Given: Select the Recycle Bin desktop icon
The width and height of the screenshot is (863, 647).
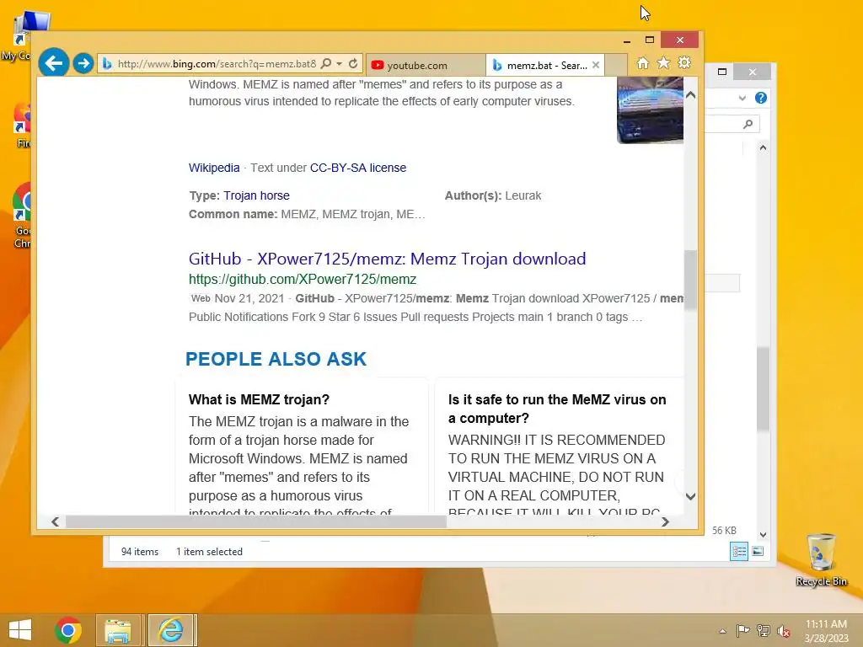Looking at the screenshot, I should pos(821,559).
